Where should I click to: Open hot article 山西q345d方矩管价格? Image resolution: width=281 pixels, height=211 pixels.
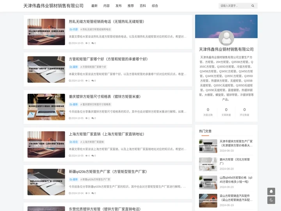pos(236,180)
